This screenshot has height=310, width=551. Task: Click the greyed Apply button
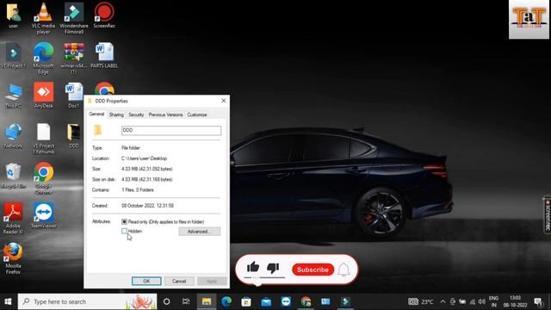(212, 282)
